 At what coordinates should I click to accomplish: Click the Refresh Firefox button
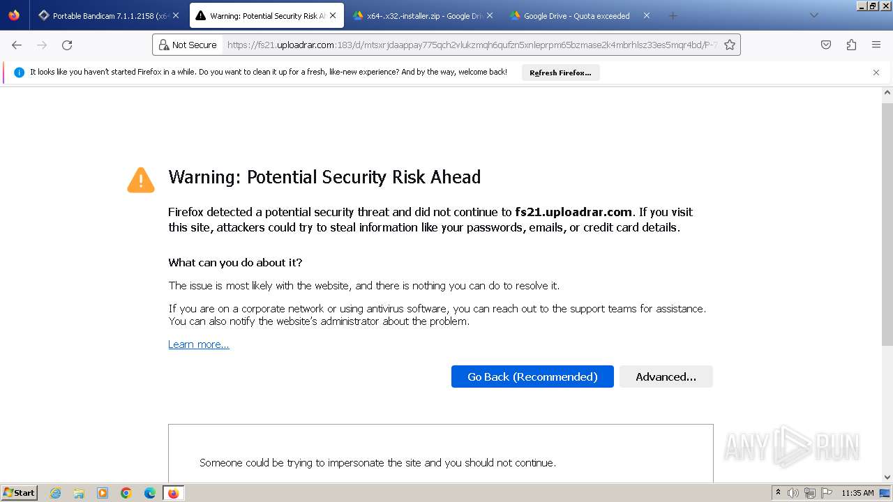click(560, 73)
